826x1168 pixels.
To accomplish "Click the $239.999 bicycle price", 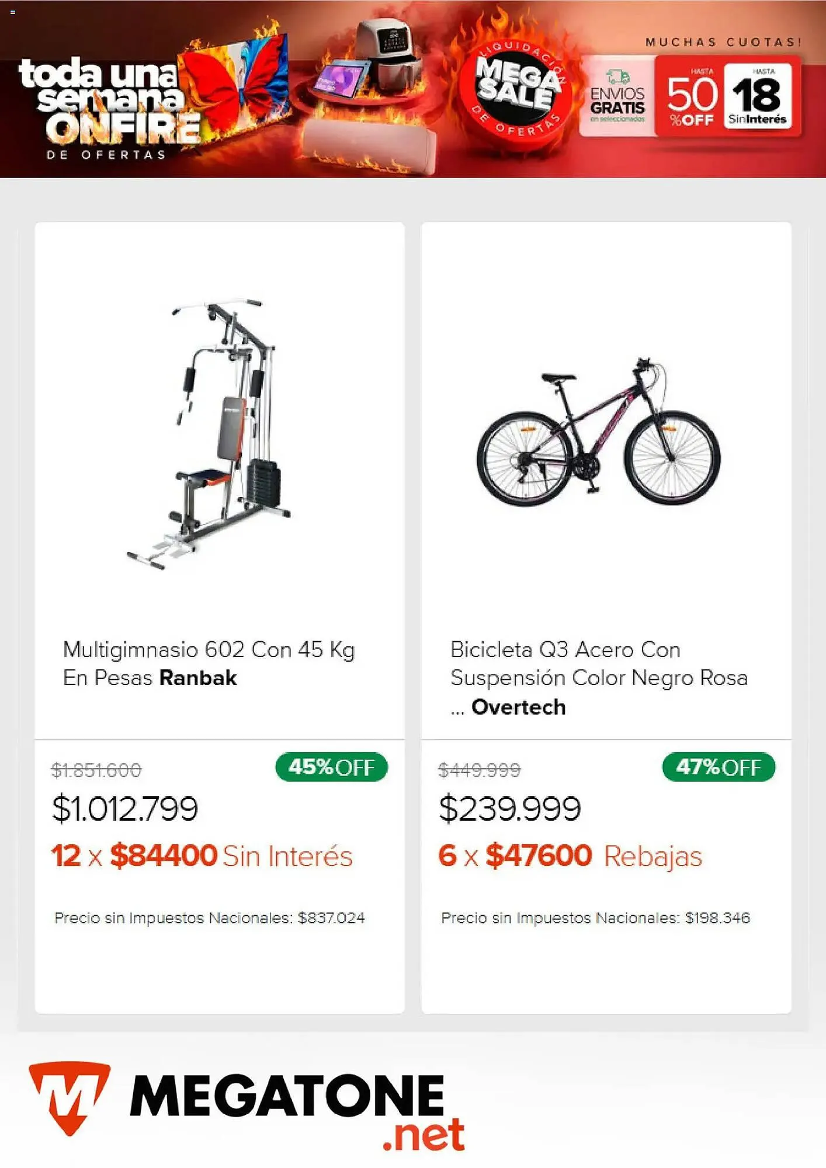I will pos(509,809).
